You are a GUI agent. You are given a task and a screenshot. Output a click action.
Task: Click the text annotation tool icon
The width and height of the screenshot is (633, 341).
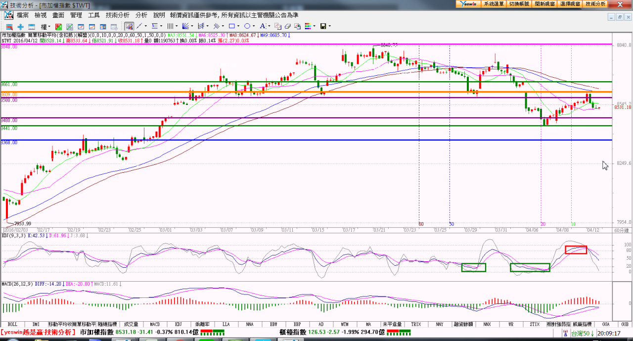[x=263, y=26]
